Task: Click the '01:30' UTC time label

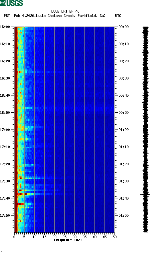Action: click(x=124, y=181)
